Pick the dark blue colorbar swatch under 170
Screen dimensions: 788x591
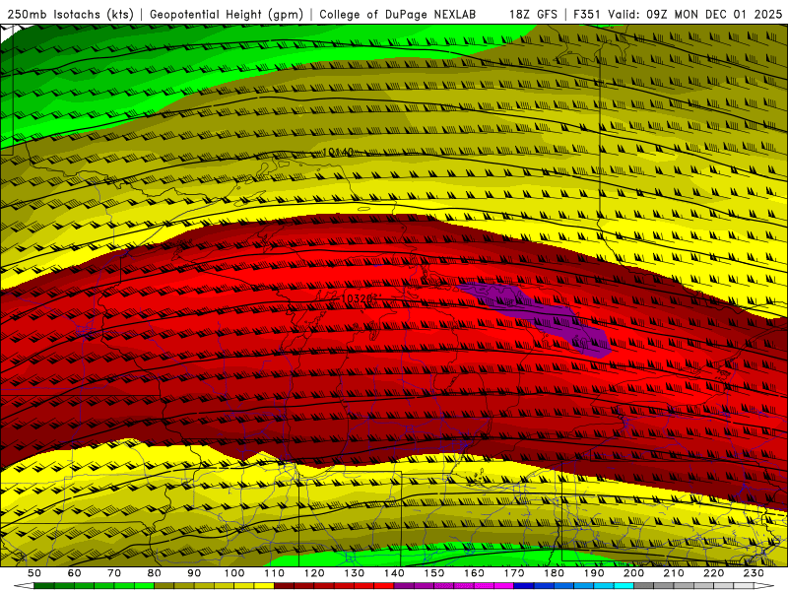click(524, 586)
